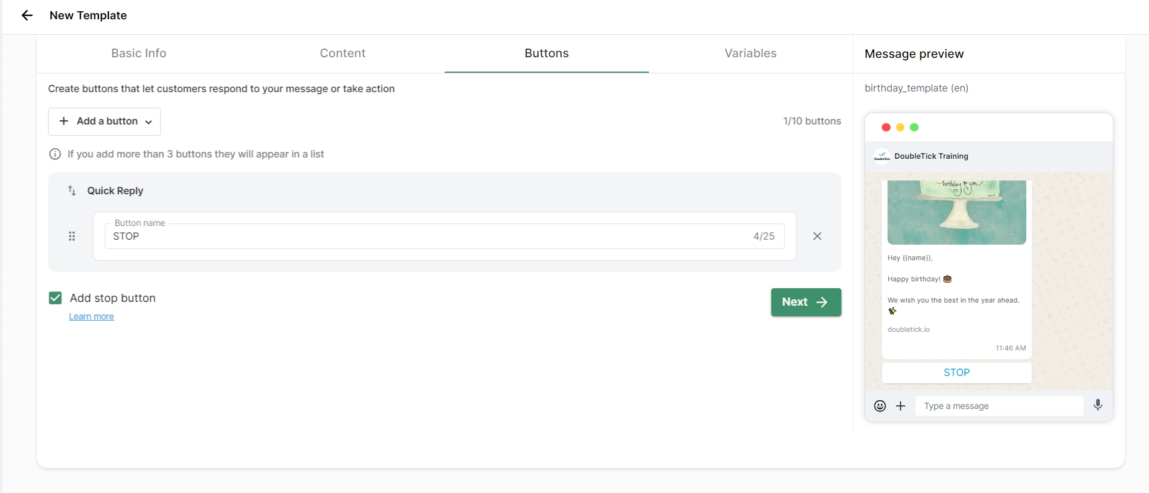Open the emoji picker in message preview
The width and height of the screenshot is (1149, 493).
click(880, 406)
